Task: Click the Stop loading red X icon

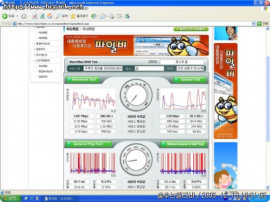Action: [35, 16]
